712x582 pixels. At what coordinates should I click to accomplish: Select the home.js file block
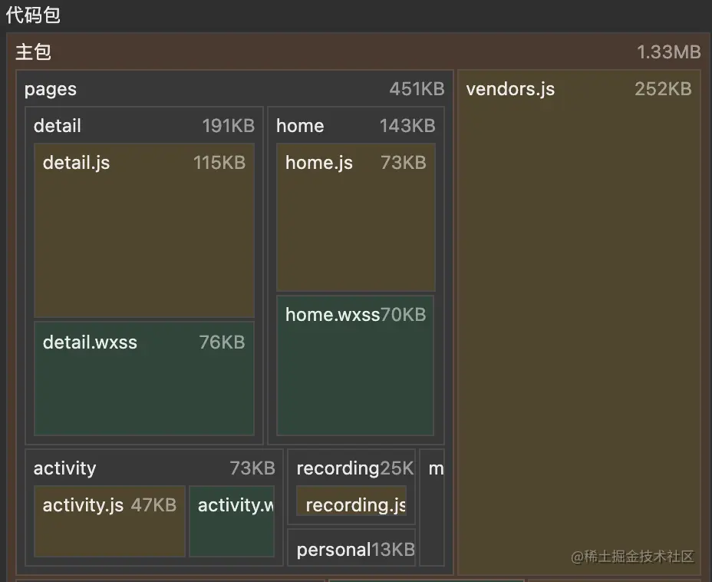click(356, 217)
